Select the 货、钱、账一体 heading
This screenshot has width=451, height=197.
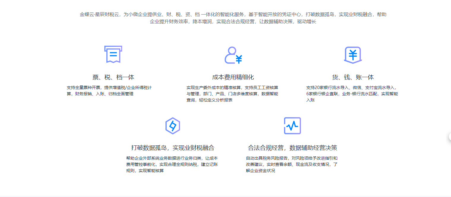(x=353, y=77)
